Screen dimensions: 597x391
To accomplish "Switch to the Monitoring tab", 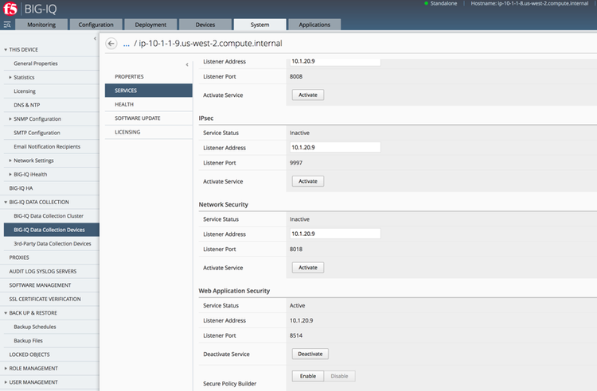I will click(x=41, y=25).
